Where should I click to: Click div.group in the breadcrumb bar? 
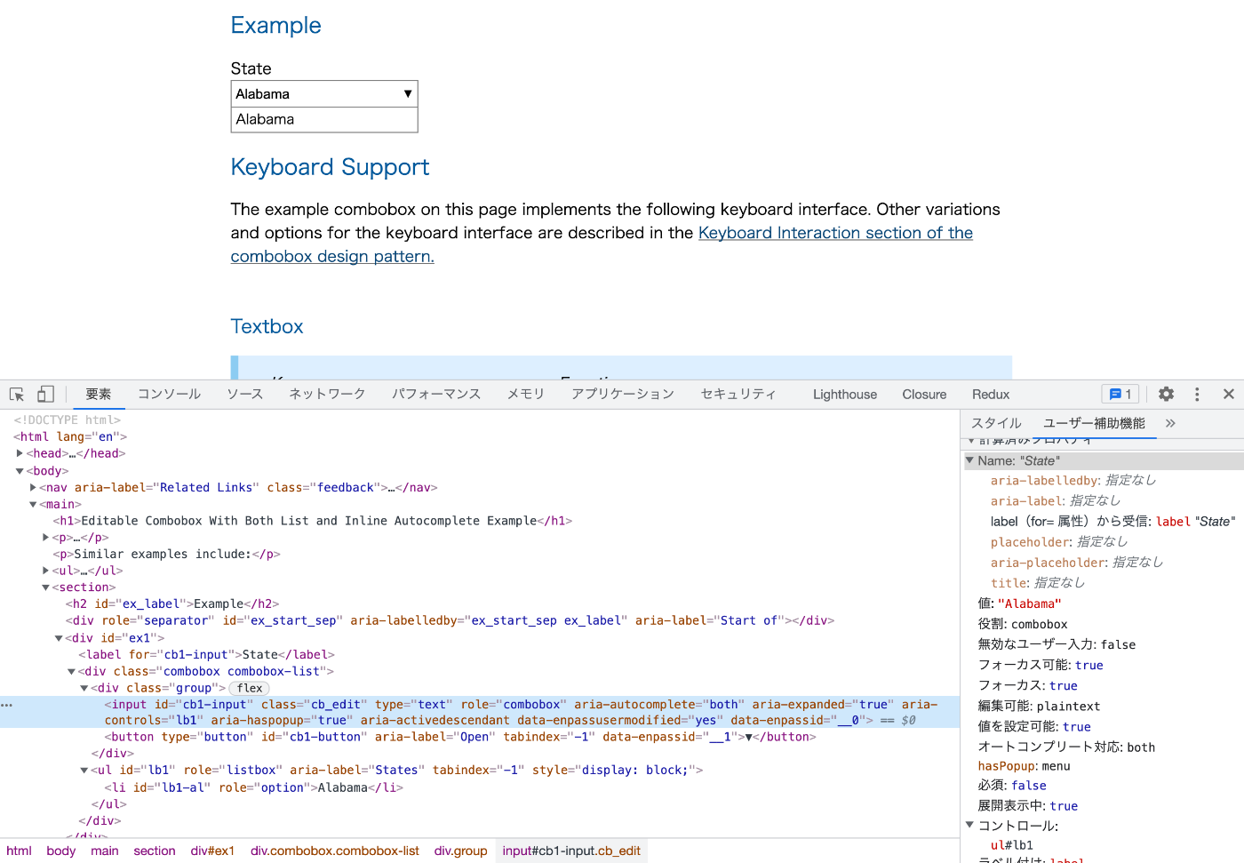[461, 851]
